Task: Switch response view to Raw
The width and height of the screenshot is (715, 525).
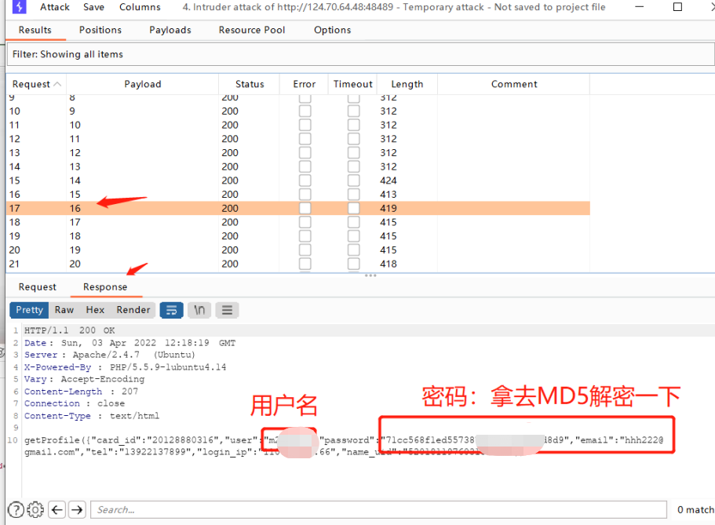Action: [x=64, y=310]
